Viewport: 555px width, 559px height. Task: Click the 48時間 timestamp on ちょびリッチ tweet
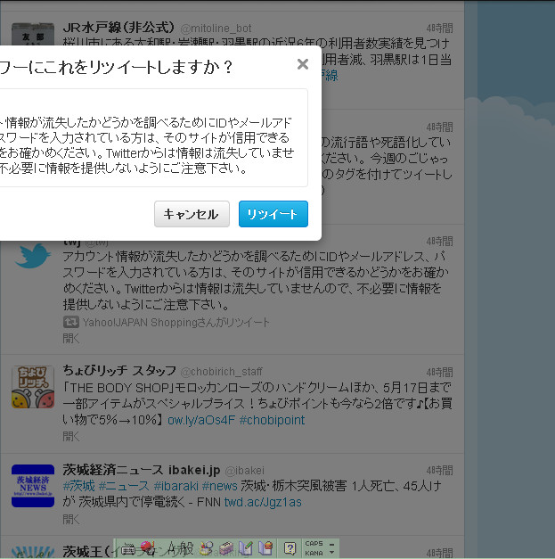click(439, 372)
